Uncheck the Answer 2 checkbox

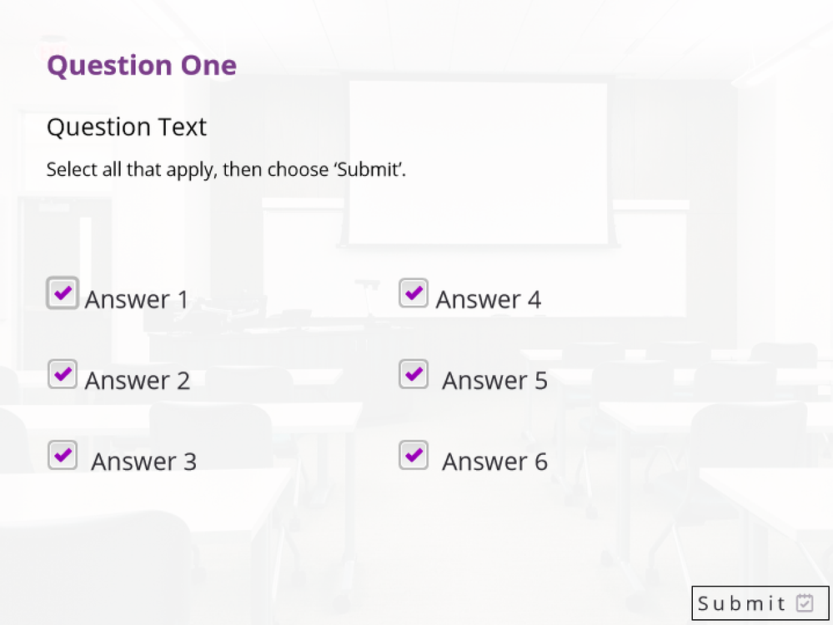(x=63, y=374)
